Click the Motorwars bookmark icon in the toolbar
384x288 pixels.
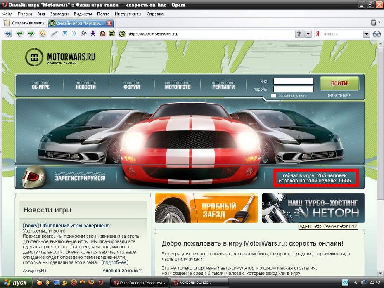(x=111, y=33)
